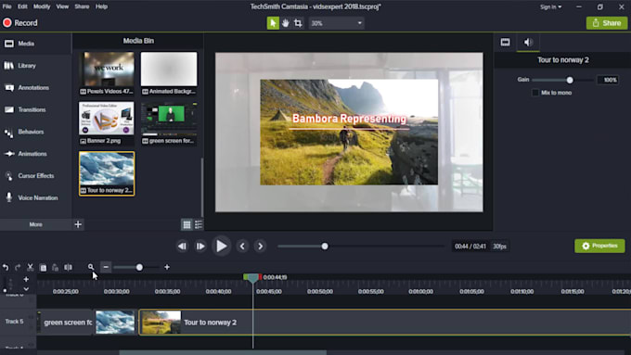Go to previous clip with rewind button
This screenshot has height=355, width=631.
182,246
